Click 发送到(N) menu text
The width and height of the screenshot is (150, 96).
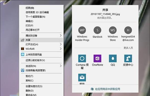(31, 66)
